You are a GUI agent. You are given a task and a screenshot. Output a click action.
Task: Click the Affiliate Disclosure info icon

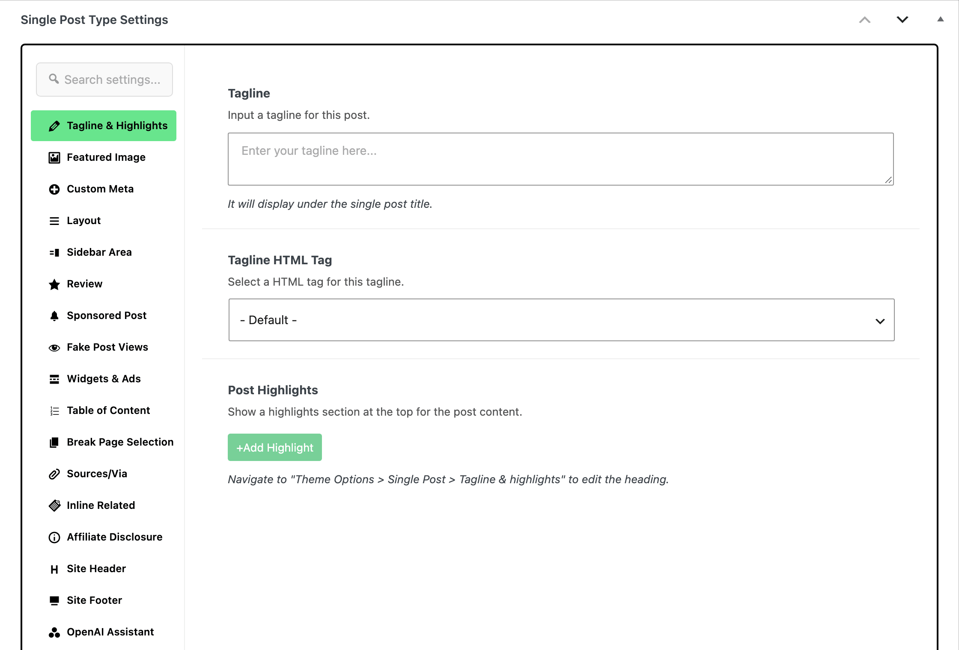click(54, 538)
